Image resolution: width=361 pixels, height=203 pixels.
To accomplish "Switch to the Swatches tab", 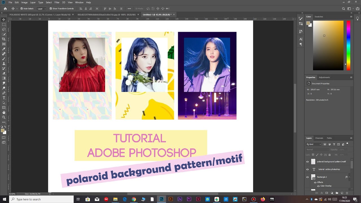I will (x=319, y=17).
